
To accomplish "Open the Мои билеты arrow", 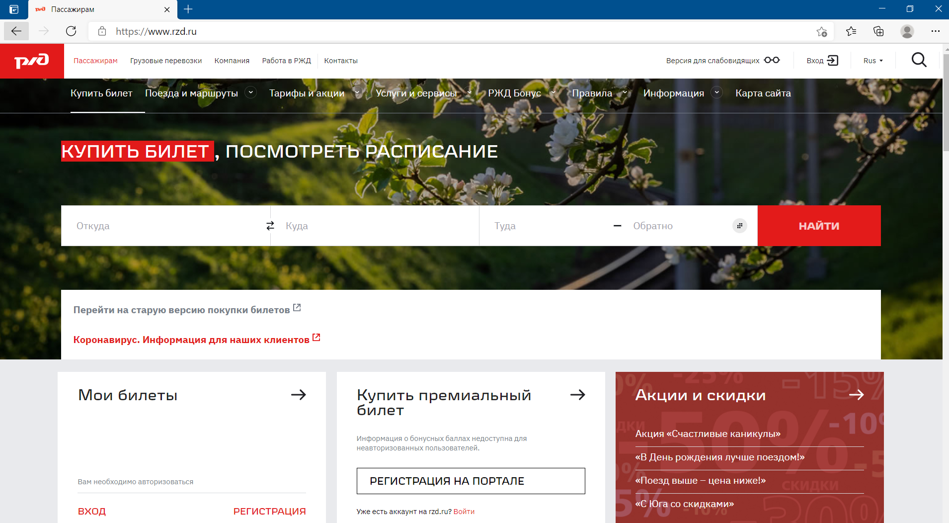I will coord(298,395).
